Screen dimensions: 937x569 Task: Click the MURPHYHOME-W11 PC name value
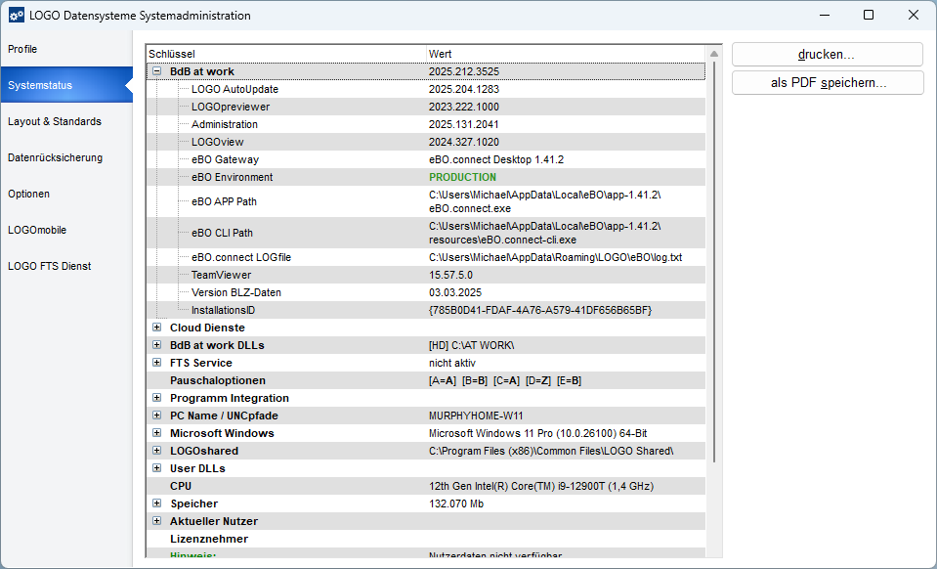(476, 416)
